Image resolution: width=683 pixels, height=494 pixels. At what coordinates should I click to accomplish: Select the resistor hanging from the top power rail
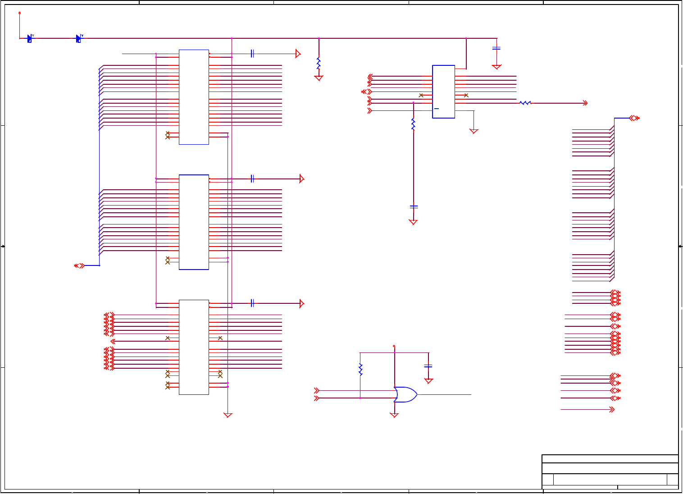click(x=319, y=64)
